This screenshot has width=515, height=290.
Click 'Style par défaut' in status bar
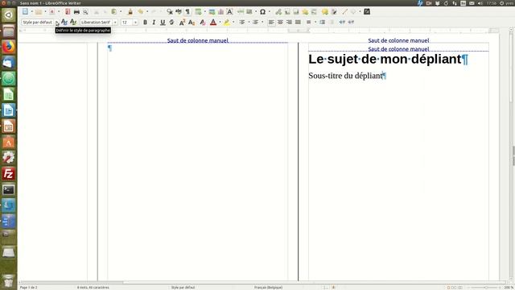coord(183,288)
